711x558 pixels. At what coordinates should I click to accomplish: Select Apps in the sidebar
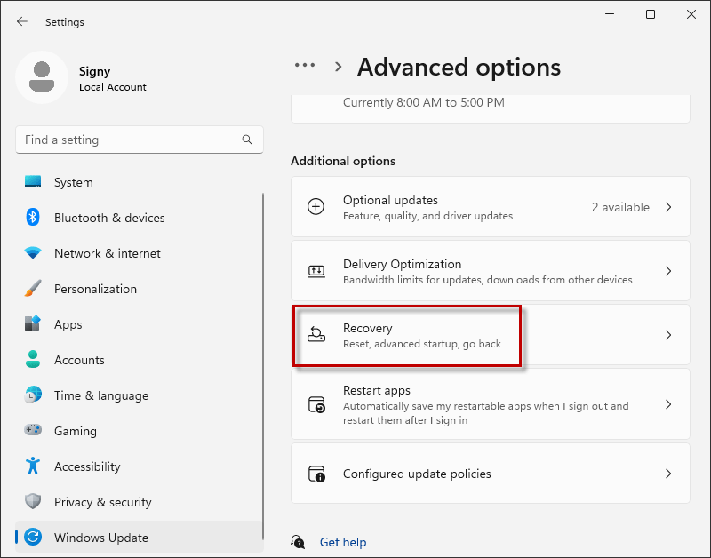139,324
